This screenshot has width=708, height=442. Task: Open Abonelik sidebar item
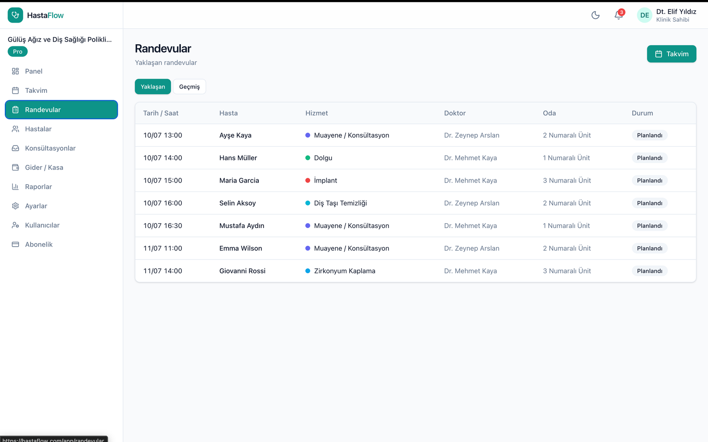point(62,244)
